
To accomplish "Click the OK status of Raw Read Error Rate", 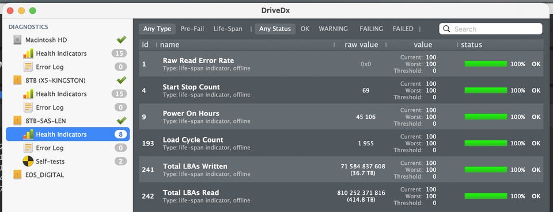I will point(536,64).
